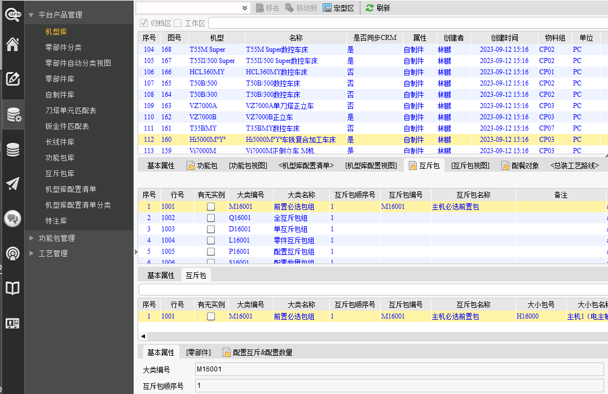Image resolution: width=608 pixels, height=394 pixels.
Task: Toggle the 归档区 checkbox
Action: tap(144, 23)
